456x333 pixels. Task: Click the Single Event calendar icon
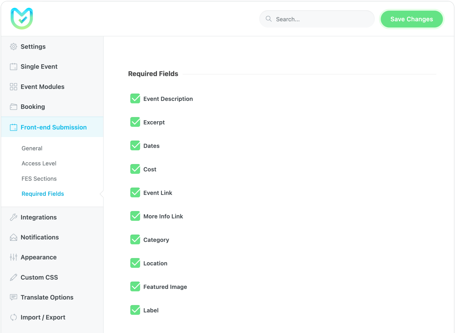[13, 67]
